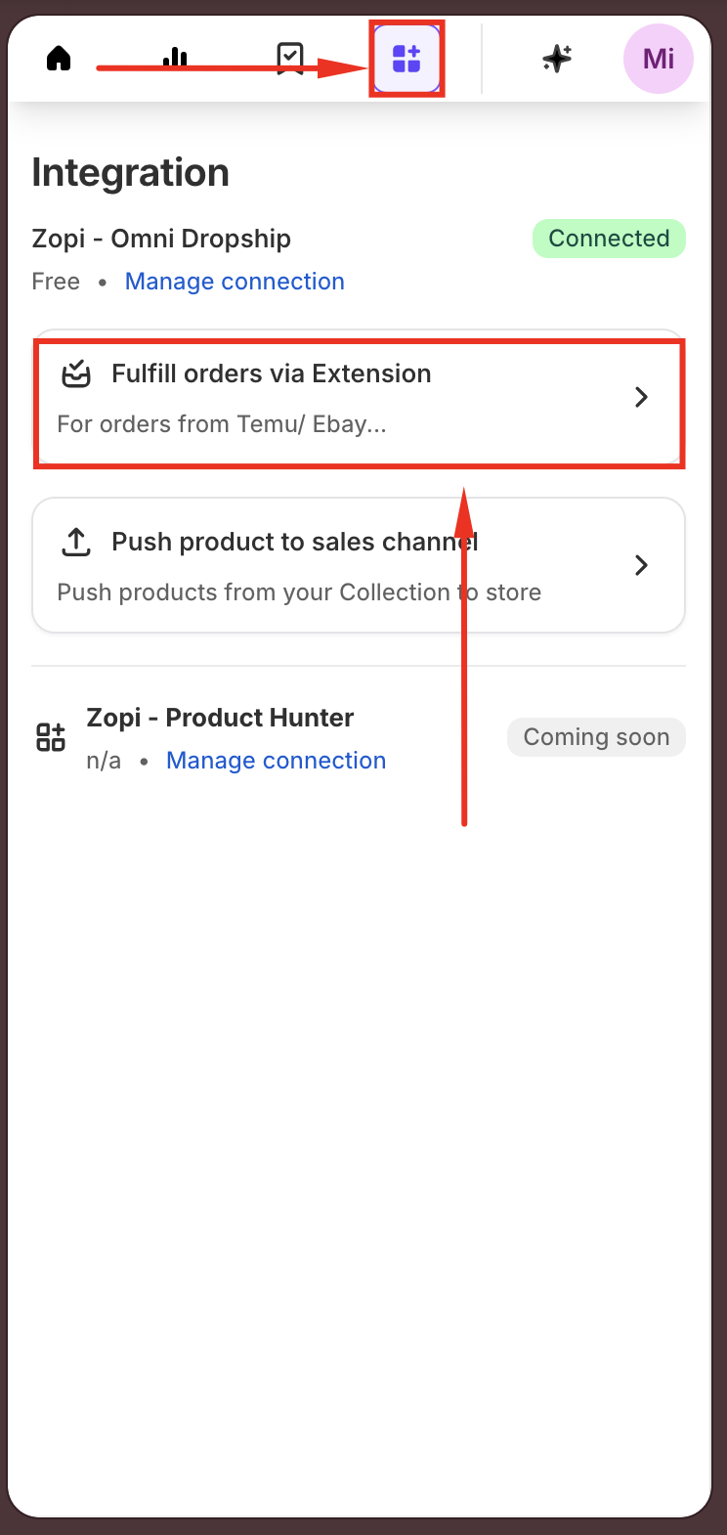The image size is (727, 1535).
Task: Click Manage connection under Zopi - Product Hunter
Action: coord(276,761)
